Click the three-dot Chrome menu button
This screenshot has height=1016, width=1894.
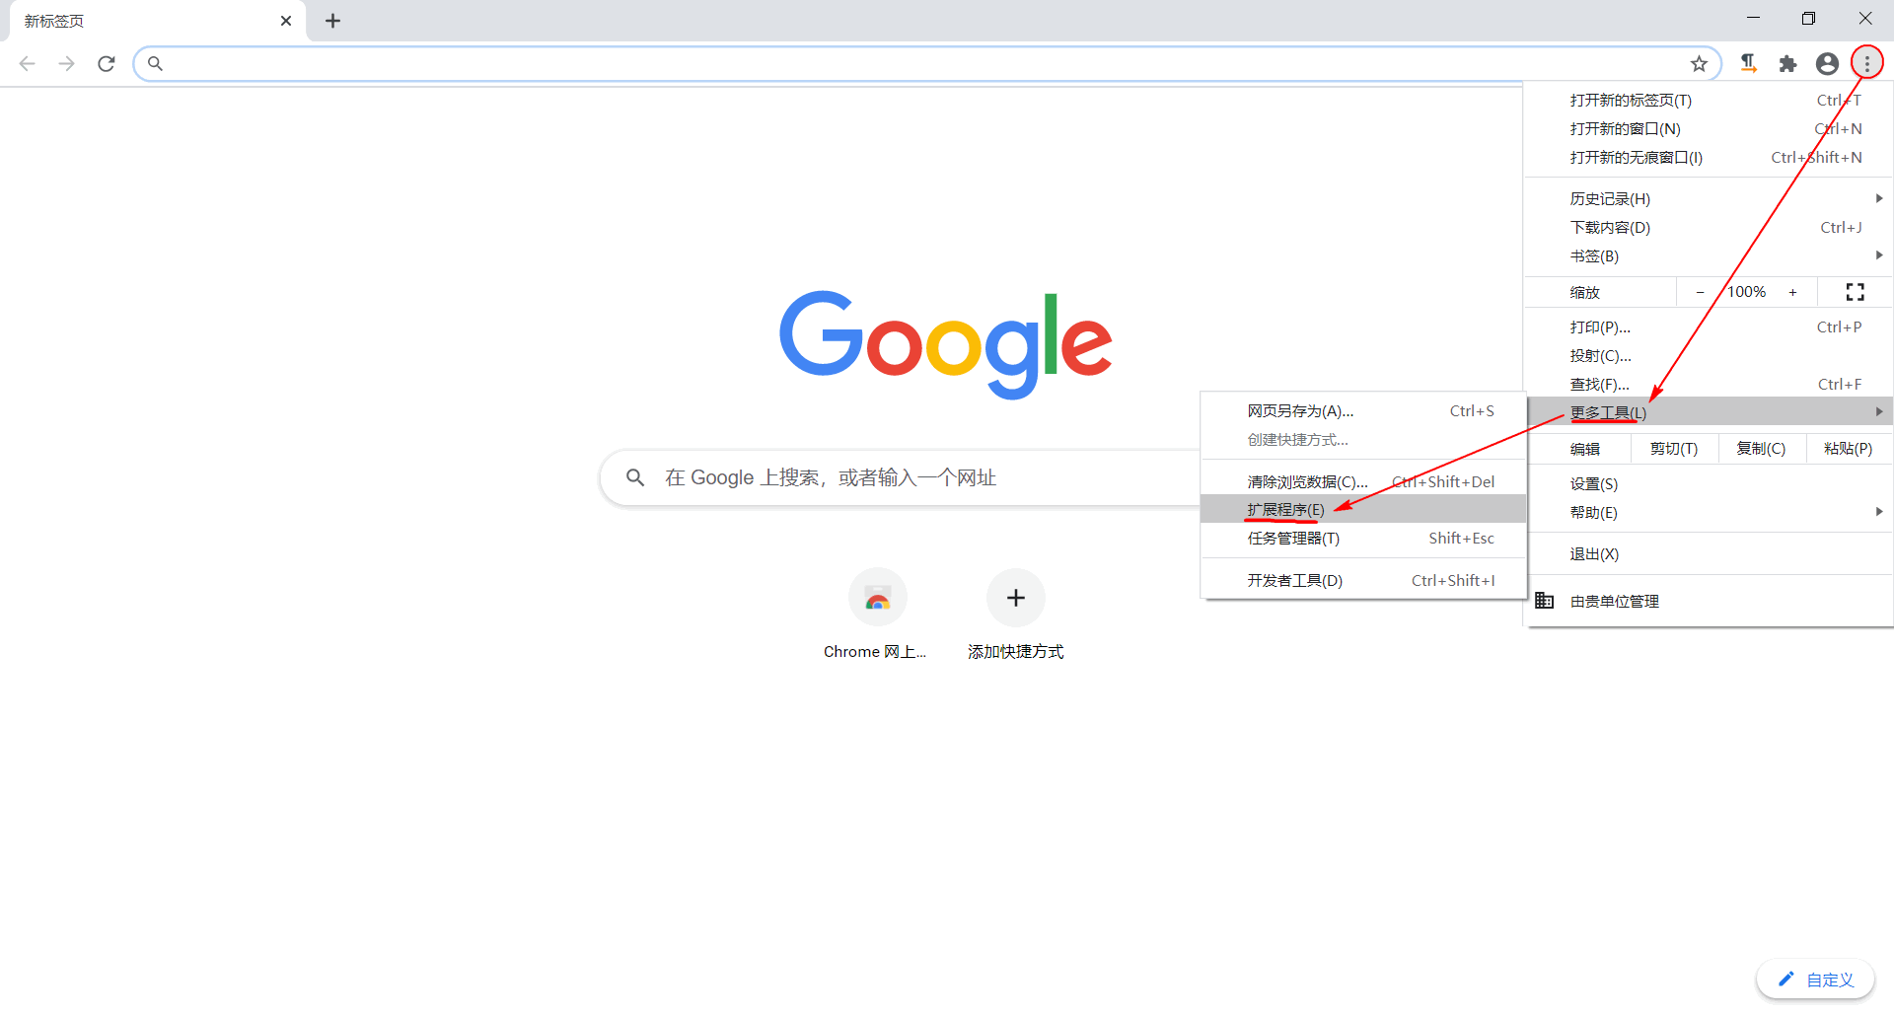[1866, 64]
